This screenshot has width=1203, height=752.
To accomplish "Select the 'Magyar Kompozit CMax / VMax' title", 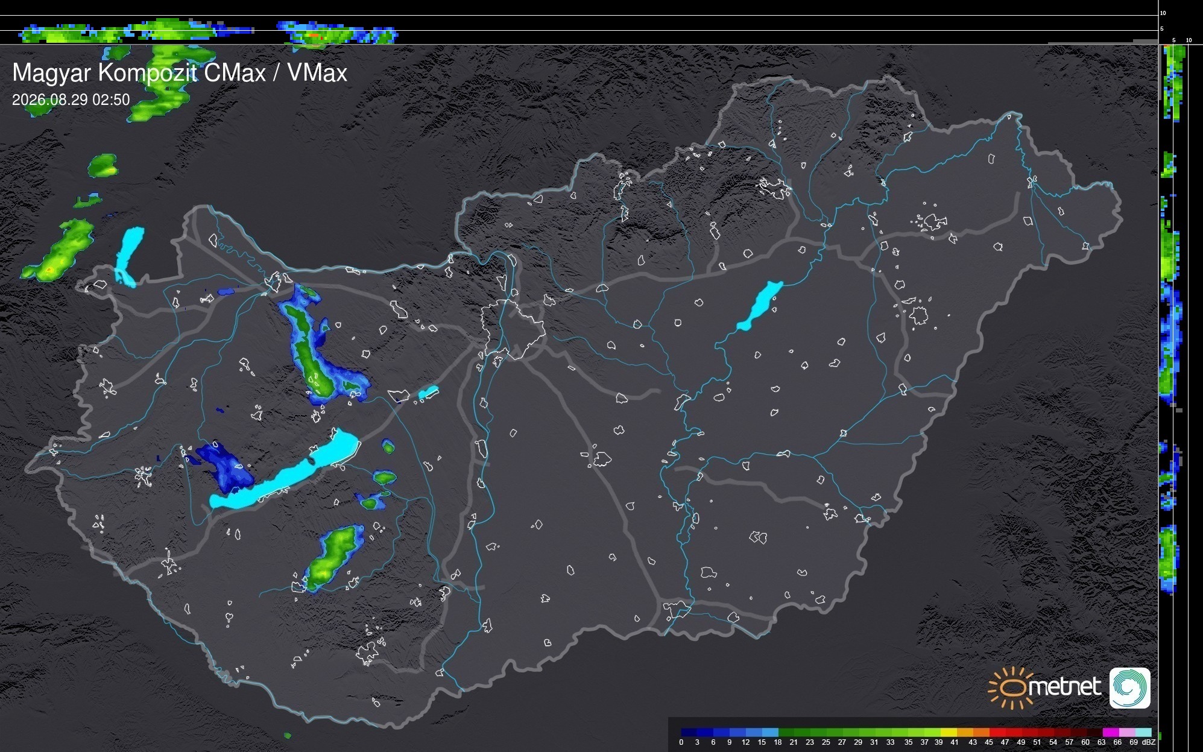I will coord(180,72).
